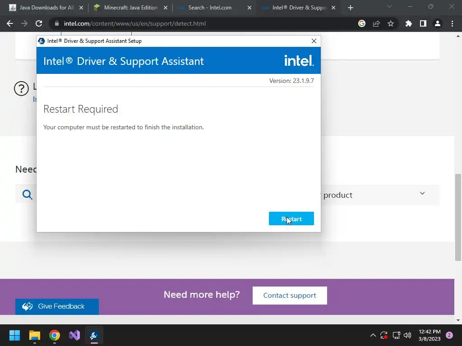The height and width of the screenshot is (346, 462).
Task: Click the Version: 23.1.9.7 text
Action: 291,81
